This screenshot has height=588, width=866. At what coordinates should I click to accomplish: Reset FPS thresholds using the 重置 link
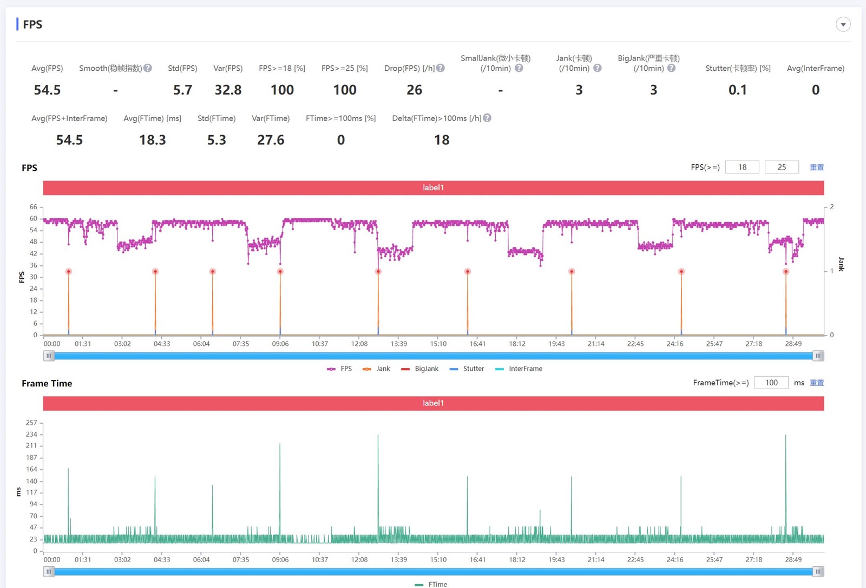[x=817, y=167]
